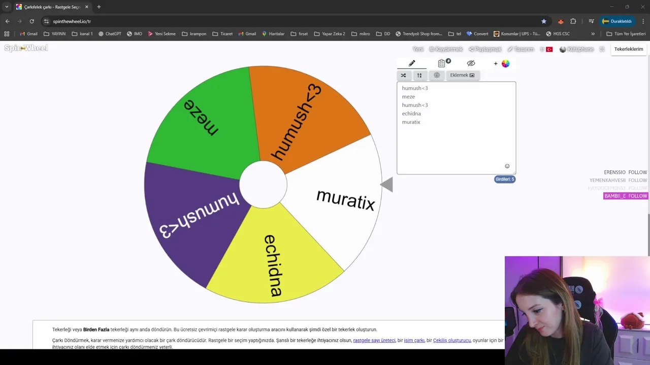Open the krampon bookmark folder
Viewport: 650px width, 365px height.
tap(194, 34)
